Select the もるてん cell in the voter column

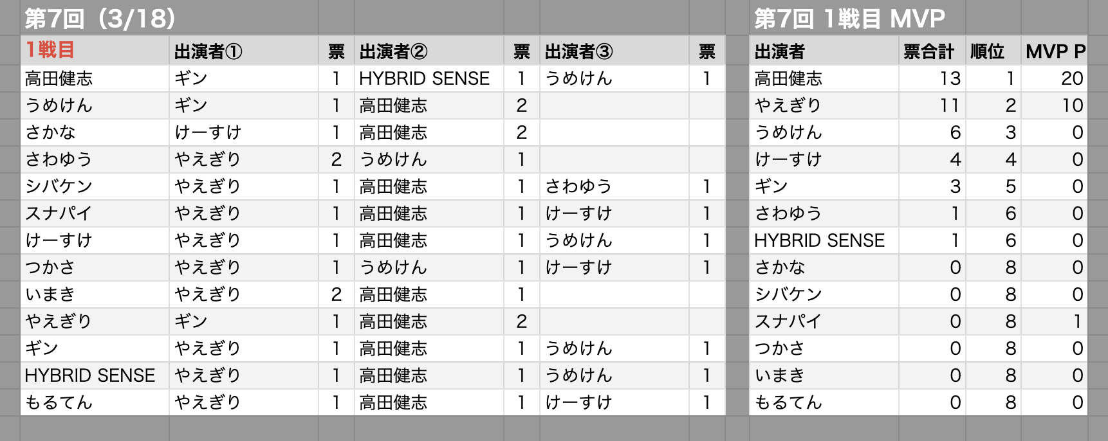pos(95,402)
